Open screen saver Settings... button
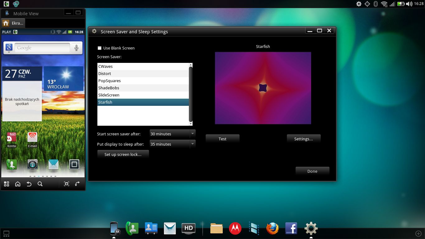The height and width of the screenshot is (239, 425). (303, 139)
